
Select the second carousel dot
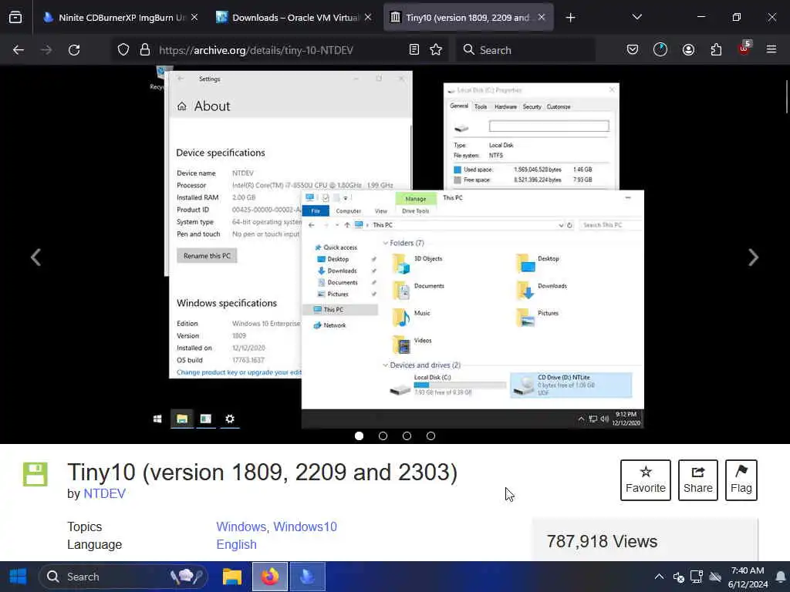[x=383, y=436]
